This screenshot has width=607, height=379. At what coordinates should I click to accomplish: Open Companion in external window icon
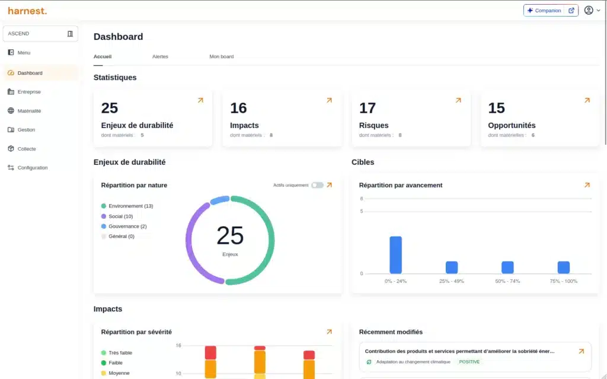coord(571,11)
